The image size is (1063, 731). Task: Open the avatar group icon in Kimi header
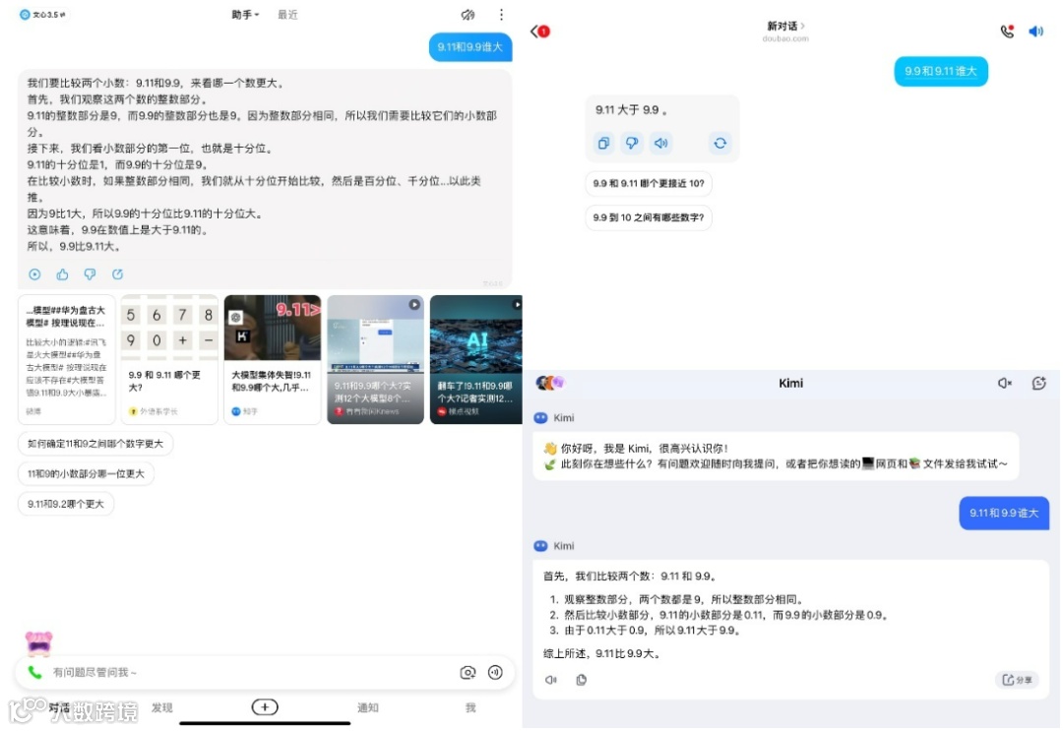(550, 383)
